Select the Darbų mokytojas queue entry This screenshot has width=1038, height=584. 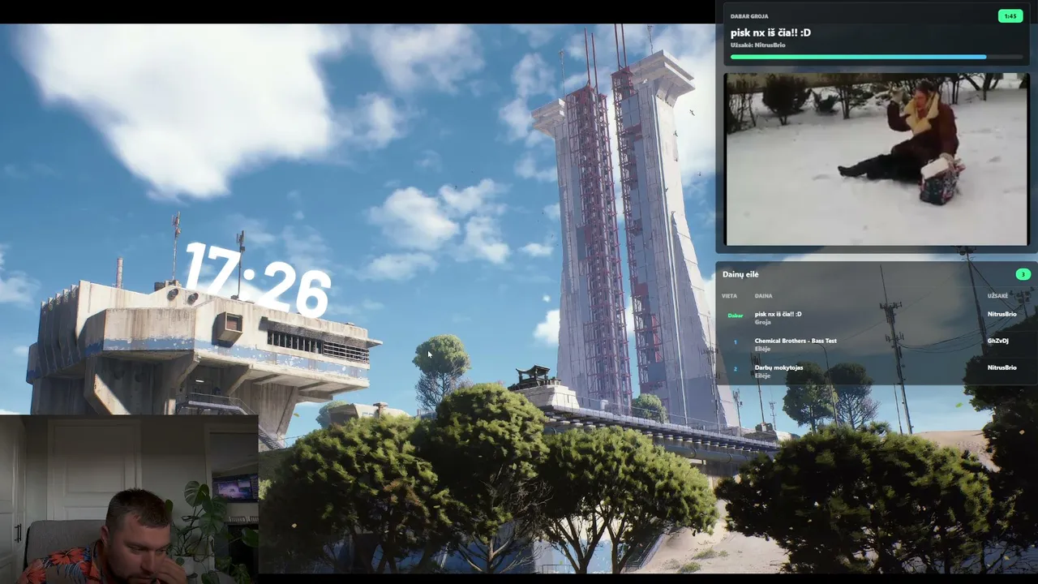pyautogui.click(x=778, y=367)
